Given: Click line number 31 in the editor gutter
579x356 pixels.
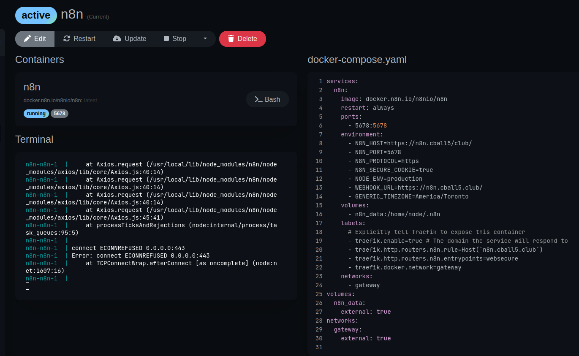Looking at the screenshot, I should click(x=319, y=347).
